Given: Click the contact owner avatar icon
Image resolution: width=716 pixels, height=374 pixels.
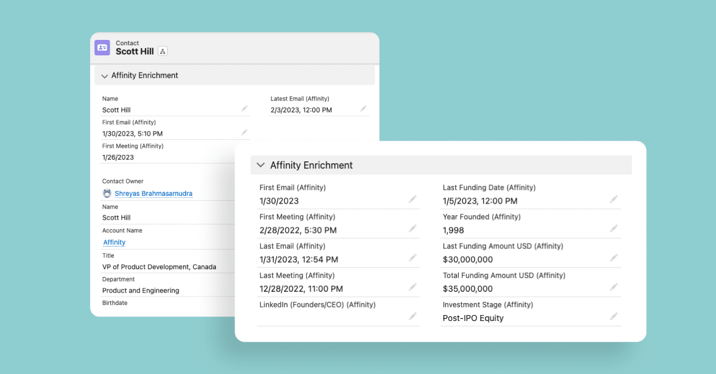Looking at the screenshot, I should pyautogui.click(x=107, y=193).
